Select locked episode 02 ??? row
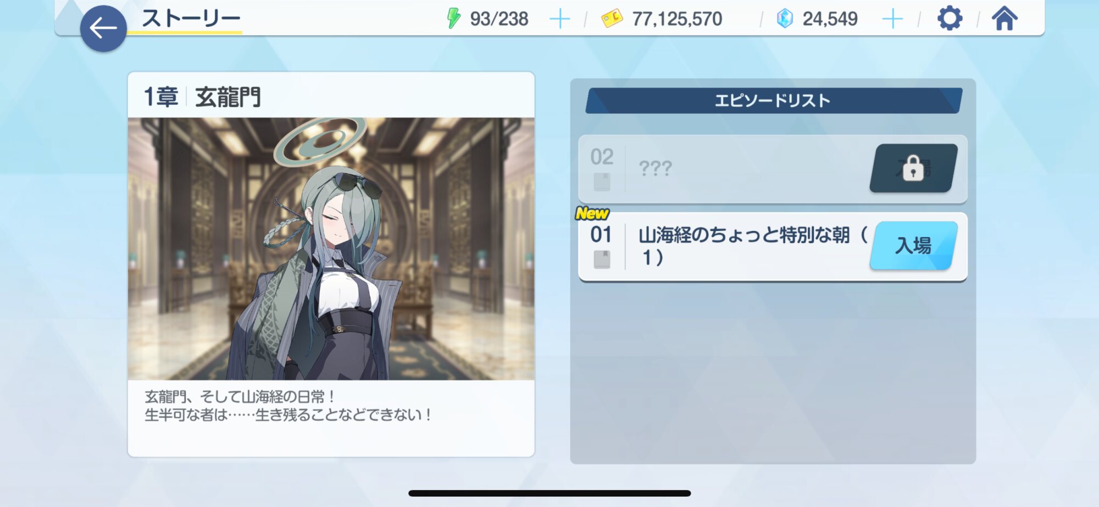Image resolution: width=1099 pixels, height=507 pixels. pos(773,168)
